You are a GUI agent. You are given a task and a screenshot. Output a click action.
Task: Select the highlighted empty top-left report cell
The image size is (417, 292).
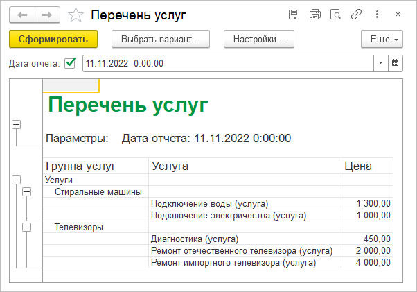click(71, 86)
